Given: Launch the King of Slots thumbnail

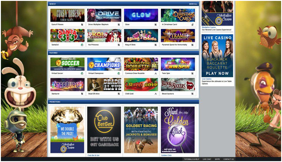Looking at the screenshot, I should pyautogui.click(x=141, y=35).
